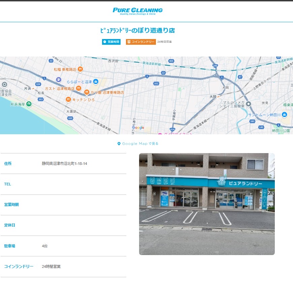Click the map pin icon beside Google Map
Viewport: 293px width, 286px height.
119,144
